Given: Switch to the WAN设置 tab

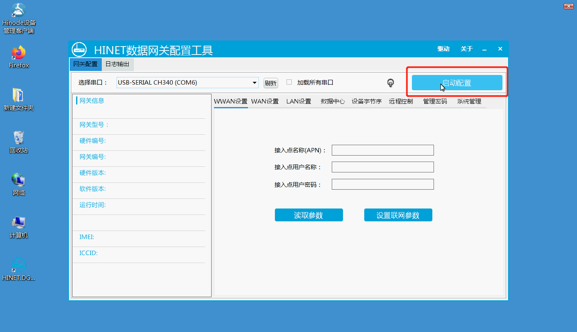Looking at the screenshot, I should [265, 101].
